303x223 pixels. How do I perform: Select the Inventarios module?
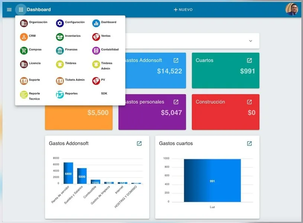pyautogui.click(x=59, y=36)
